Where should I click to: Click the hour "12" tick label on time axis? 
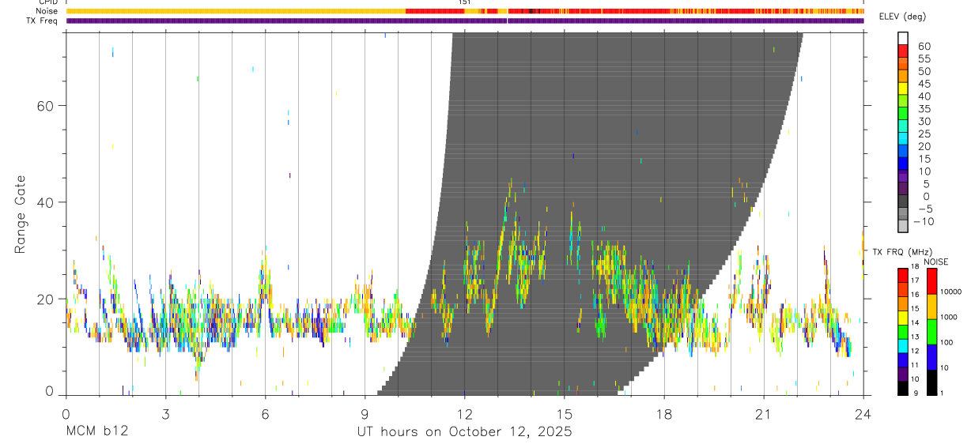pos(465,414)
